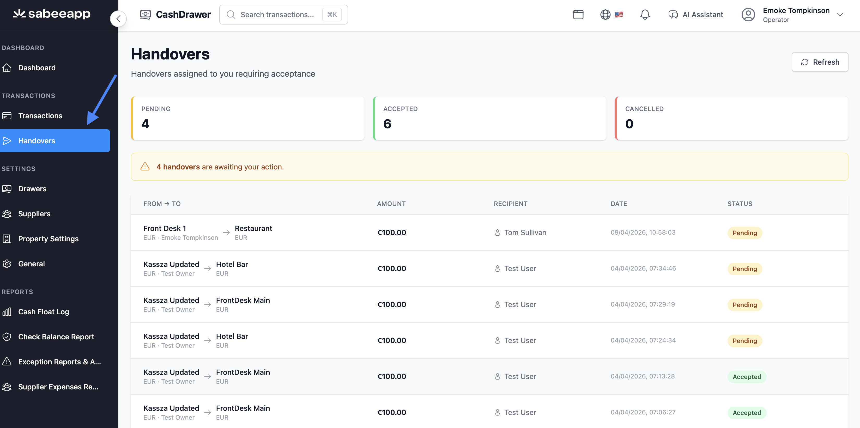Click the warning triangle in alert banner
Viewport: 860px width, 428px height.
point(145,167)
